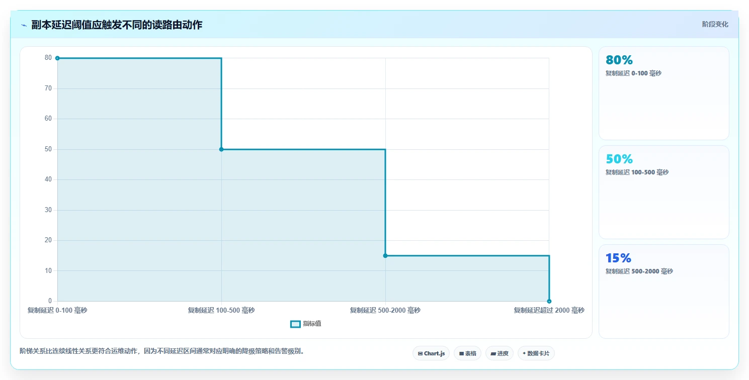Click x-axis label 复制延迟 500-2000 毫秒
This screenshot has width=749, height=380.
[385, 310]
